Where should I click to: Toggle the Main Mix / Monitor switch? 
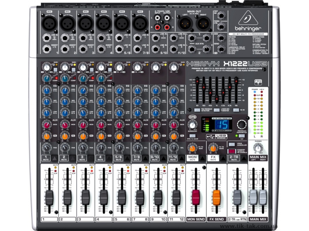217,110
